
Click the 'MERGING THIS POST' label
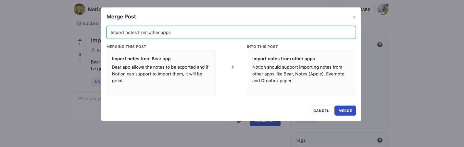126,47
